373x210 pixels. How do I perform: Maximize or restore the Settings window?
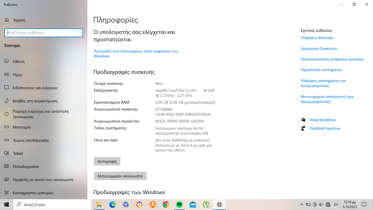(x=354, y=4)
